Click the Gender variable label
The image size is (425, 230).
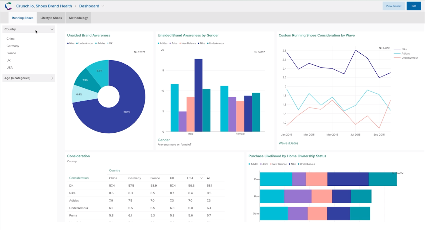[164, 140]
